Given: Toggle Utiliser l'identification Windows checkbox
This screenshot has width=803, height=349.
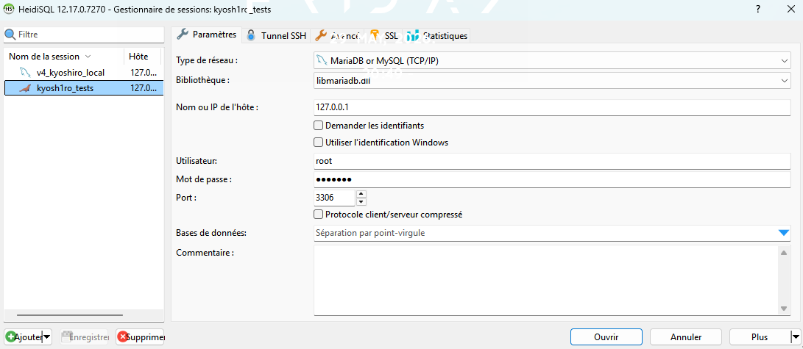Looking at the screenshot, I should pyautogui.click(x=318, y=142).
